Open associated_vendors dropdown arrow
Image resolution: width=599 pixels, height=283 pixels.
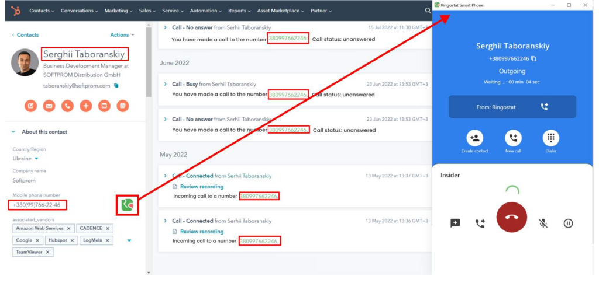pyautogui.click(x=129, y=240)
